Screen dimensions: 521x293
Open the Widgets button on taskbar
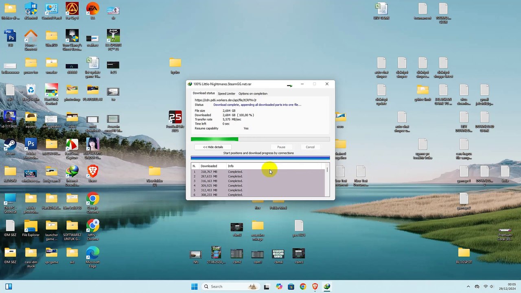coord(8,286)
